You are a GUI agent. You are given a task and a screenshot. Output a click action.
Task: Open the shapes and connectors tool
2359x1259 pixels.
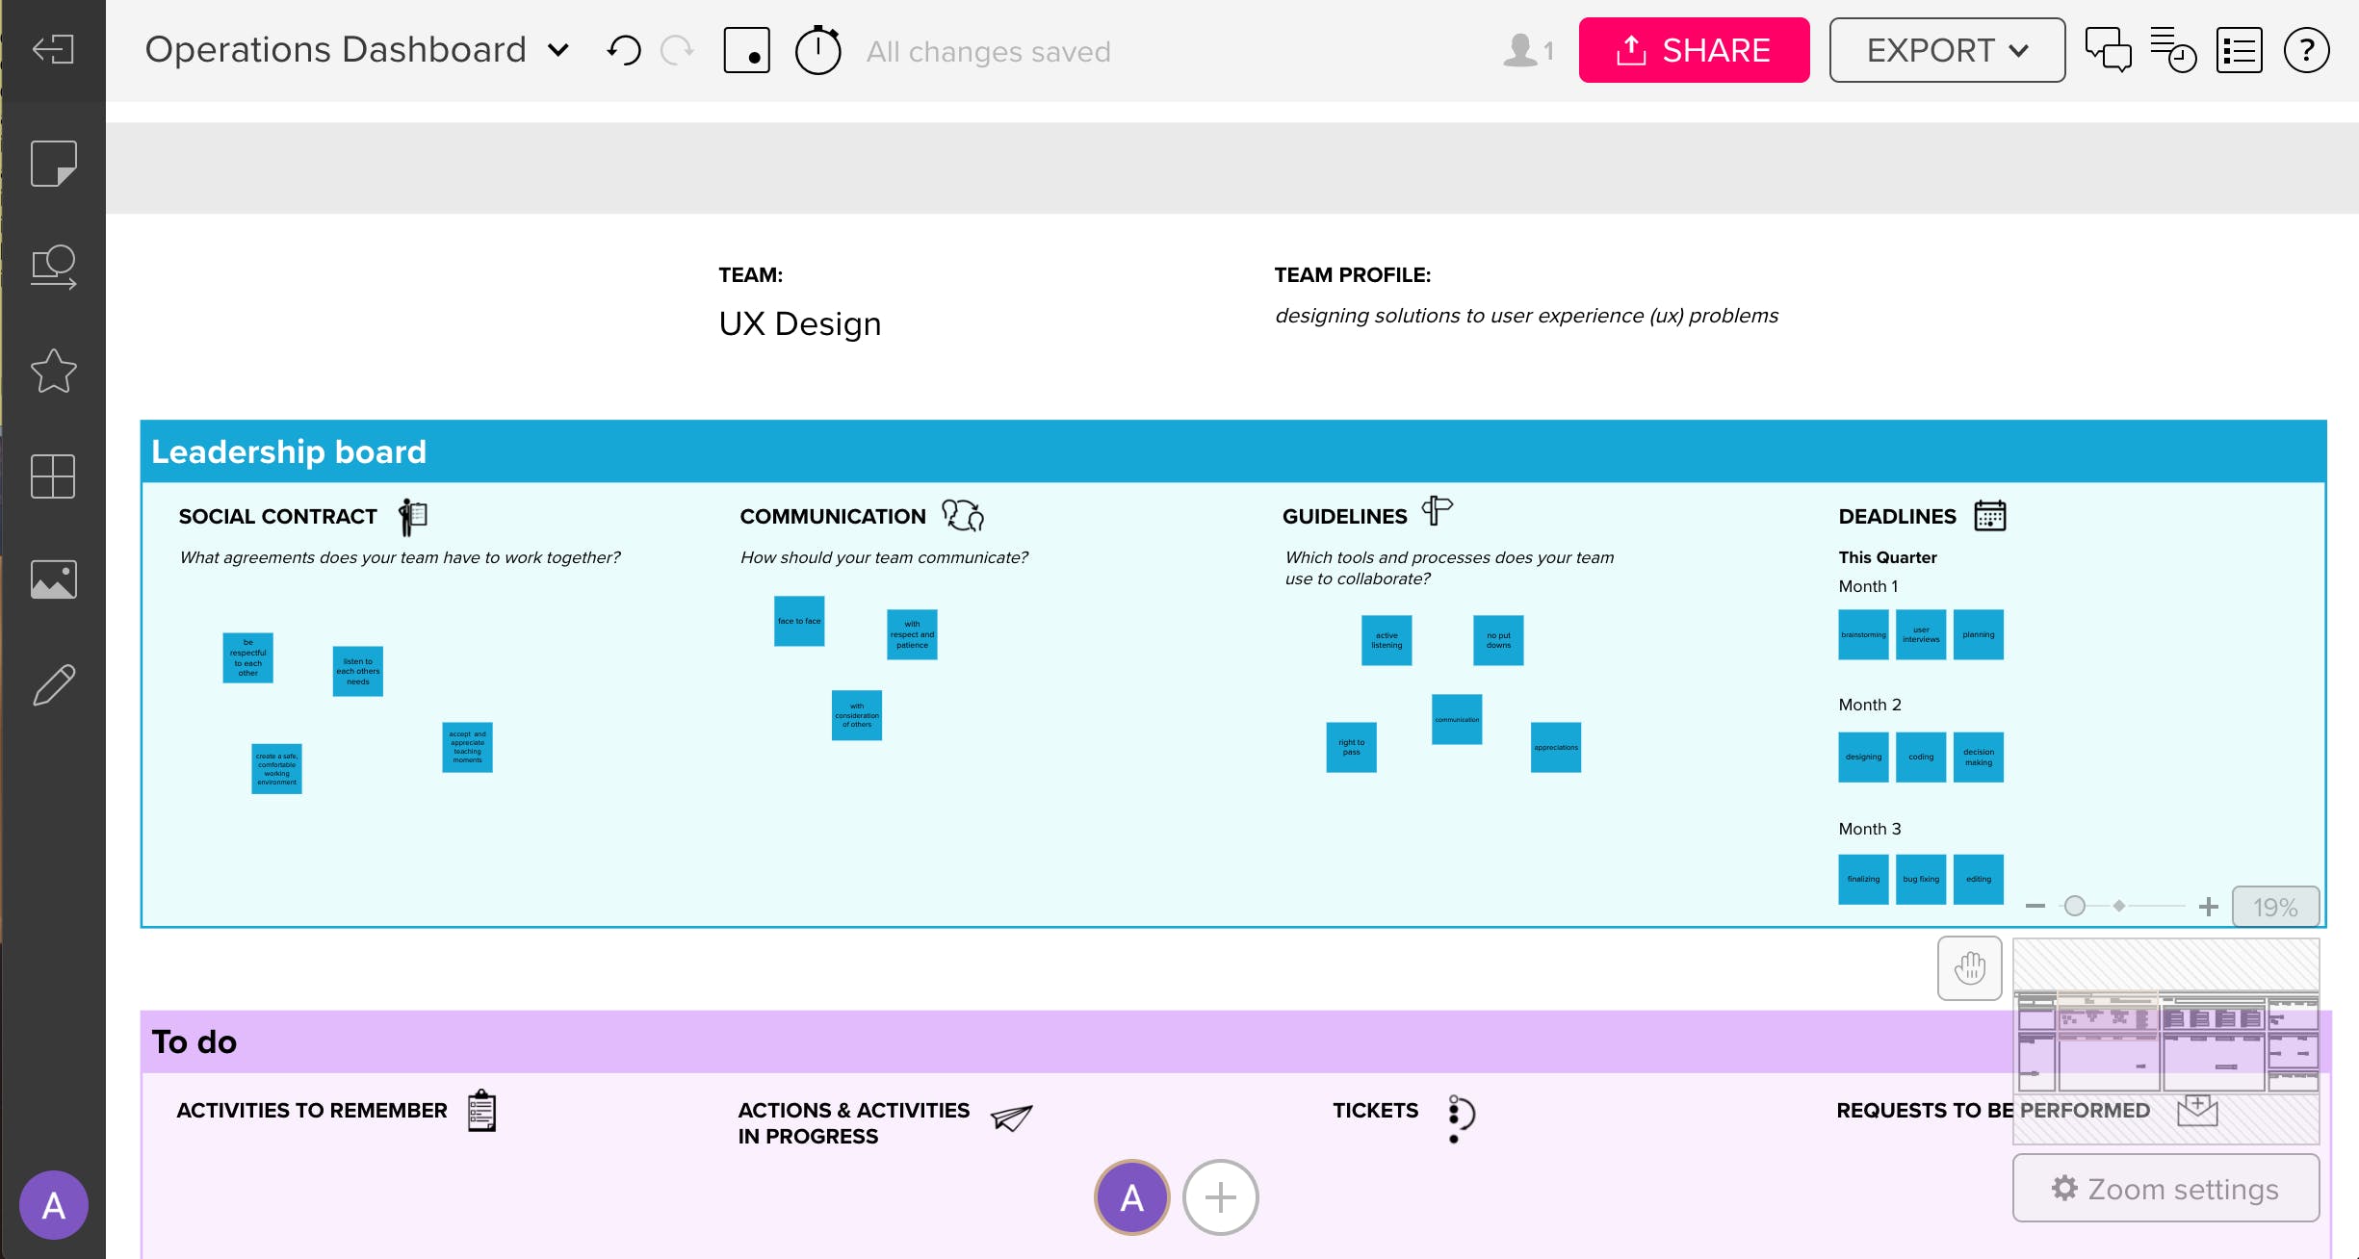53,267
